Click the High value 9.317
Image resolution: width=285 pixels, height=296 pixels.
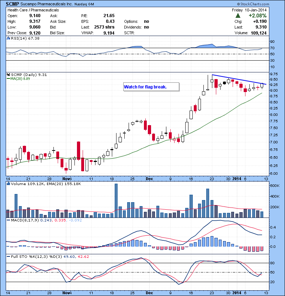click(x=35, y=21)
